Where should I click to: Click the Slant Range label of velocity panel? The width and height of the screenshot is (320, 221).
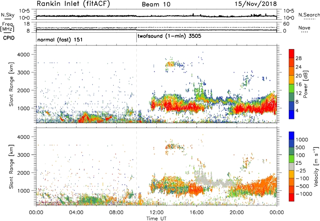coord(11,167)
